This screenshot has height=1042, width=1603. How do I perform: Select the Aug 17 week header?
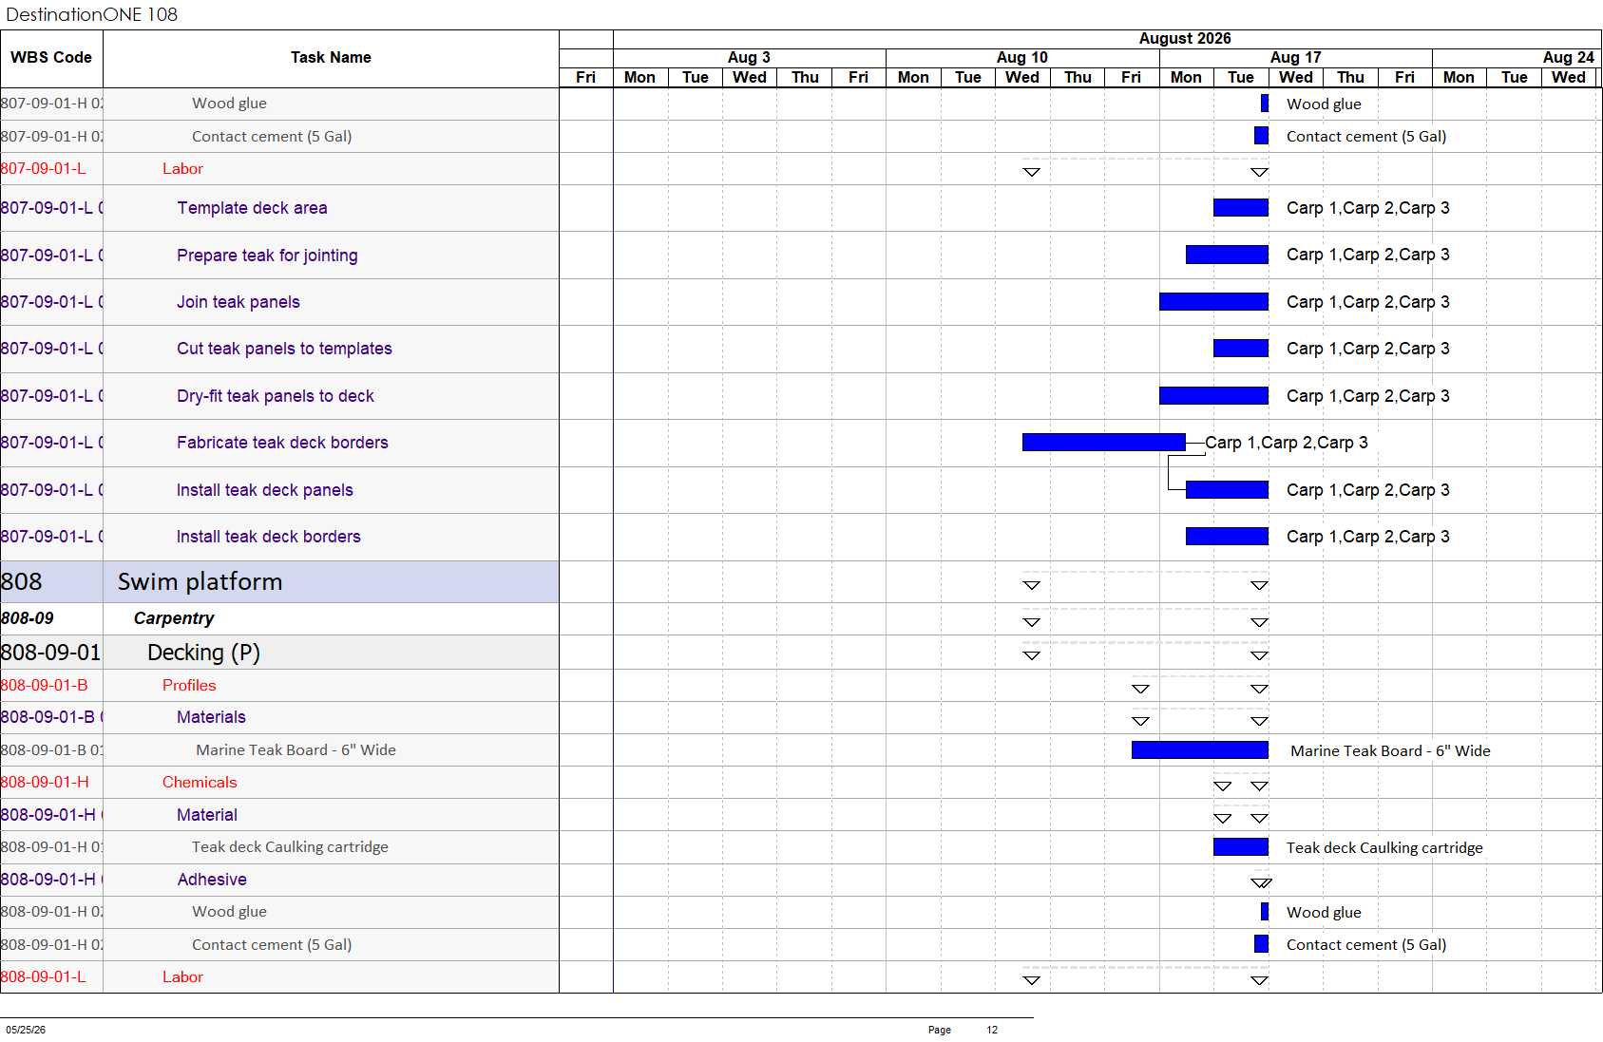tap(1295, 58)
